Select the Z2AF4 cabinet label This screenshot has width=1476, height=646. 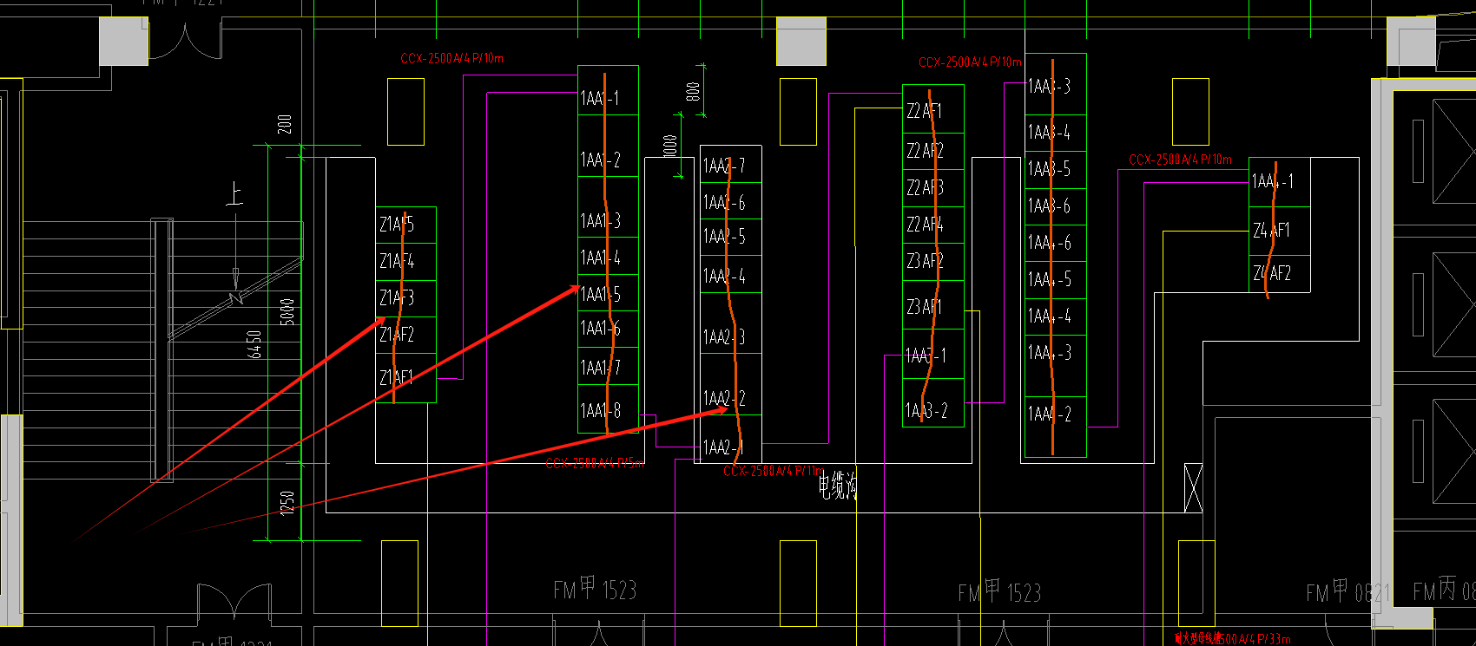click(x=925, y=225)
